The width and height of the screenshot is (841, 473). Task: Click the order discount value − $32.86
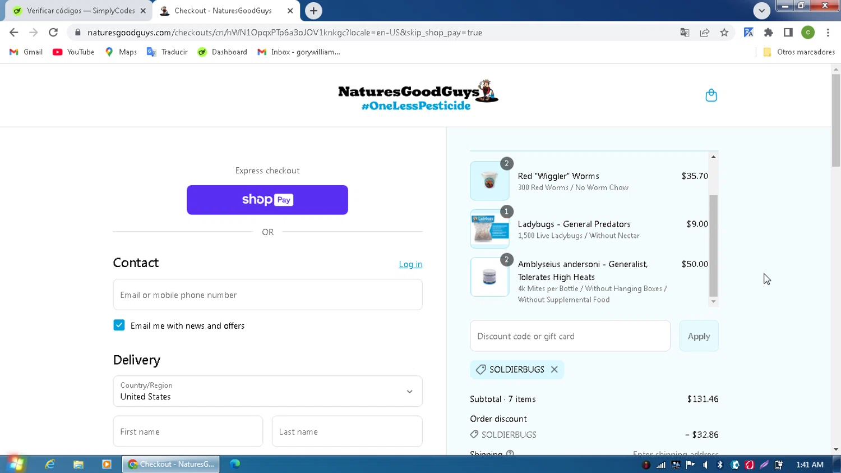coord(701,434)
